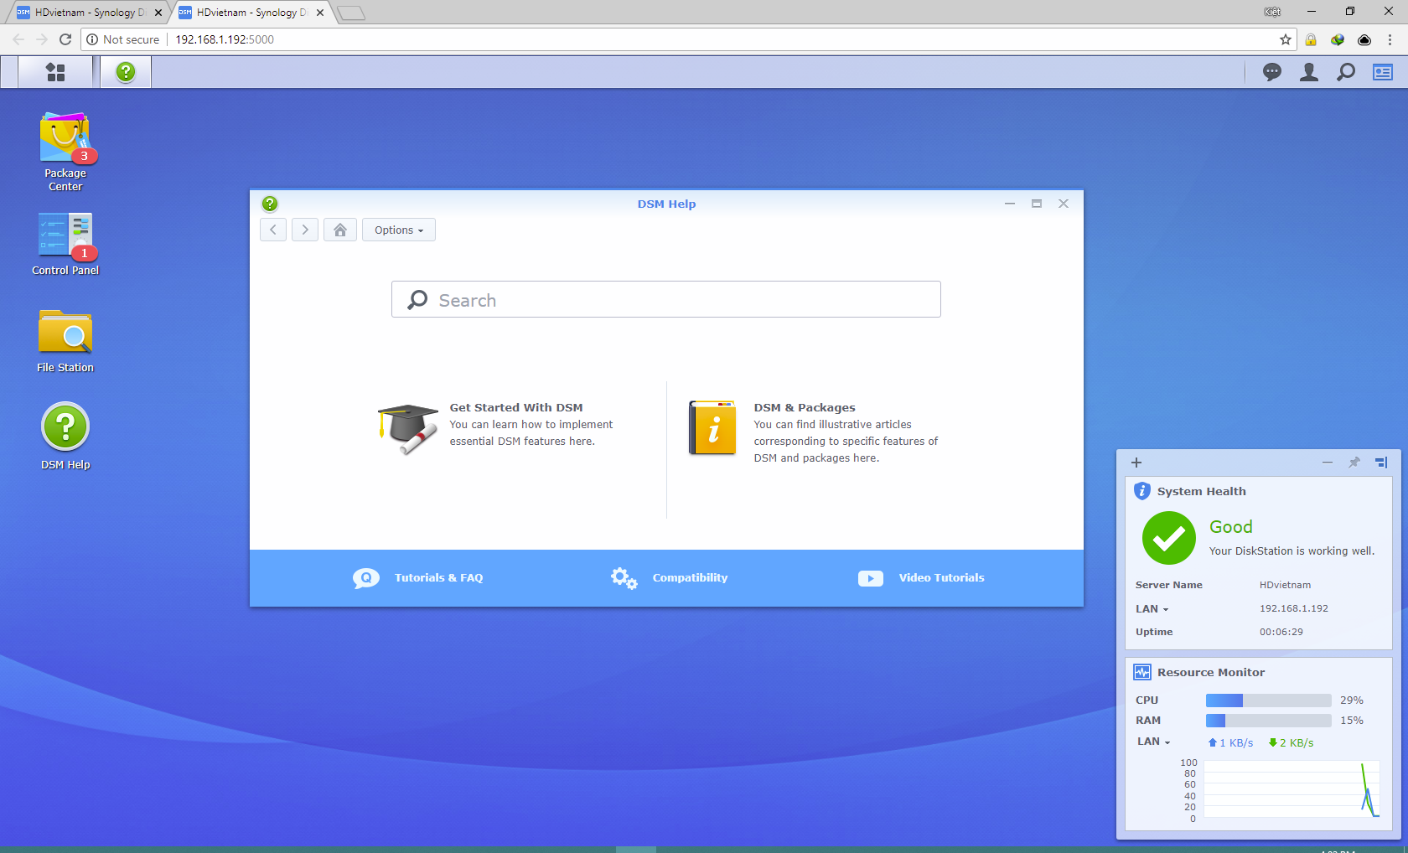Open the user account options icon

[x=1309, y=72]
